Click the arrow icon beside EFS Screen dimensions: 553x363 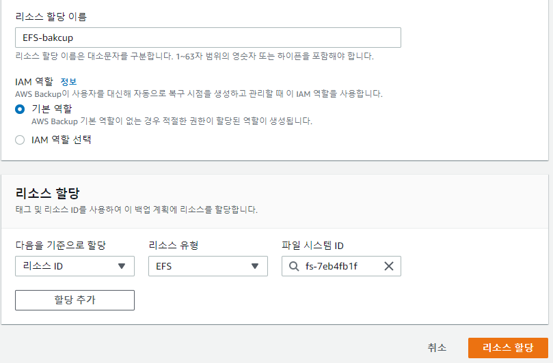[x=255, y=266]
